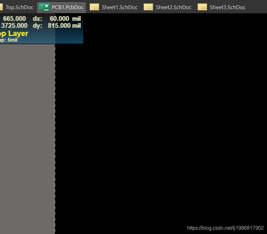Screen dimensions: 267x234
Task: Click the schematic icon on Sheet3.SchDoc tab
Action: pos(202,7)
